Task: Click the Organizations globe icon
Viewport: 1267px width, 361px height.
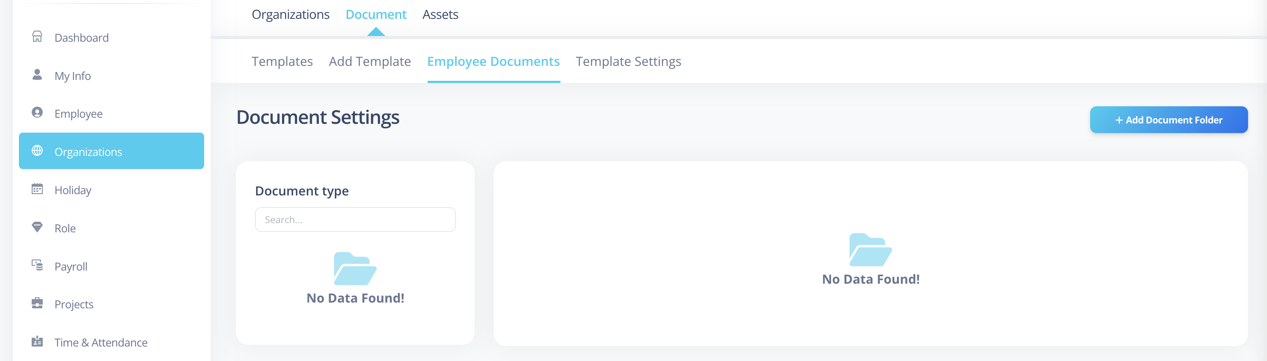Action: (x=37, y=151)
